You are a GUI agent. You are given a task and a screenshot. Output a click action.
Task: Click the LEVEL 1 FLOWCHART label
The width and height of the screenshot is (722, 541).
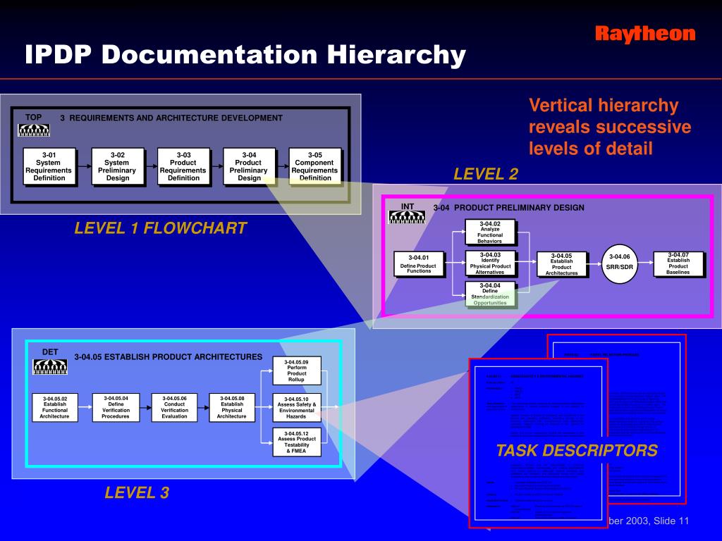161,228
